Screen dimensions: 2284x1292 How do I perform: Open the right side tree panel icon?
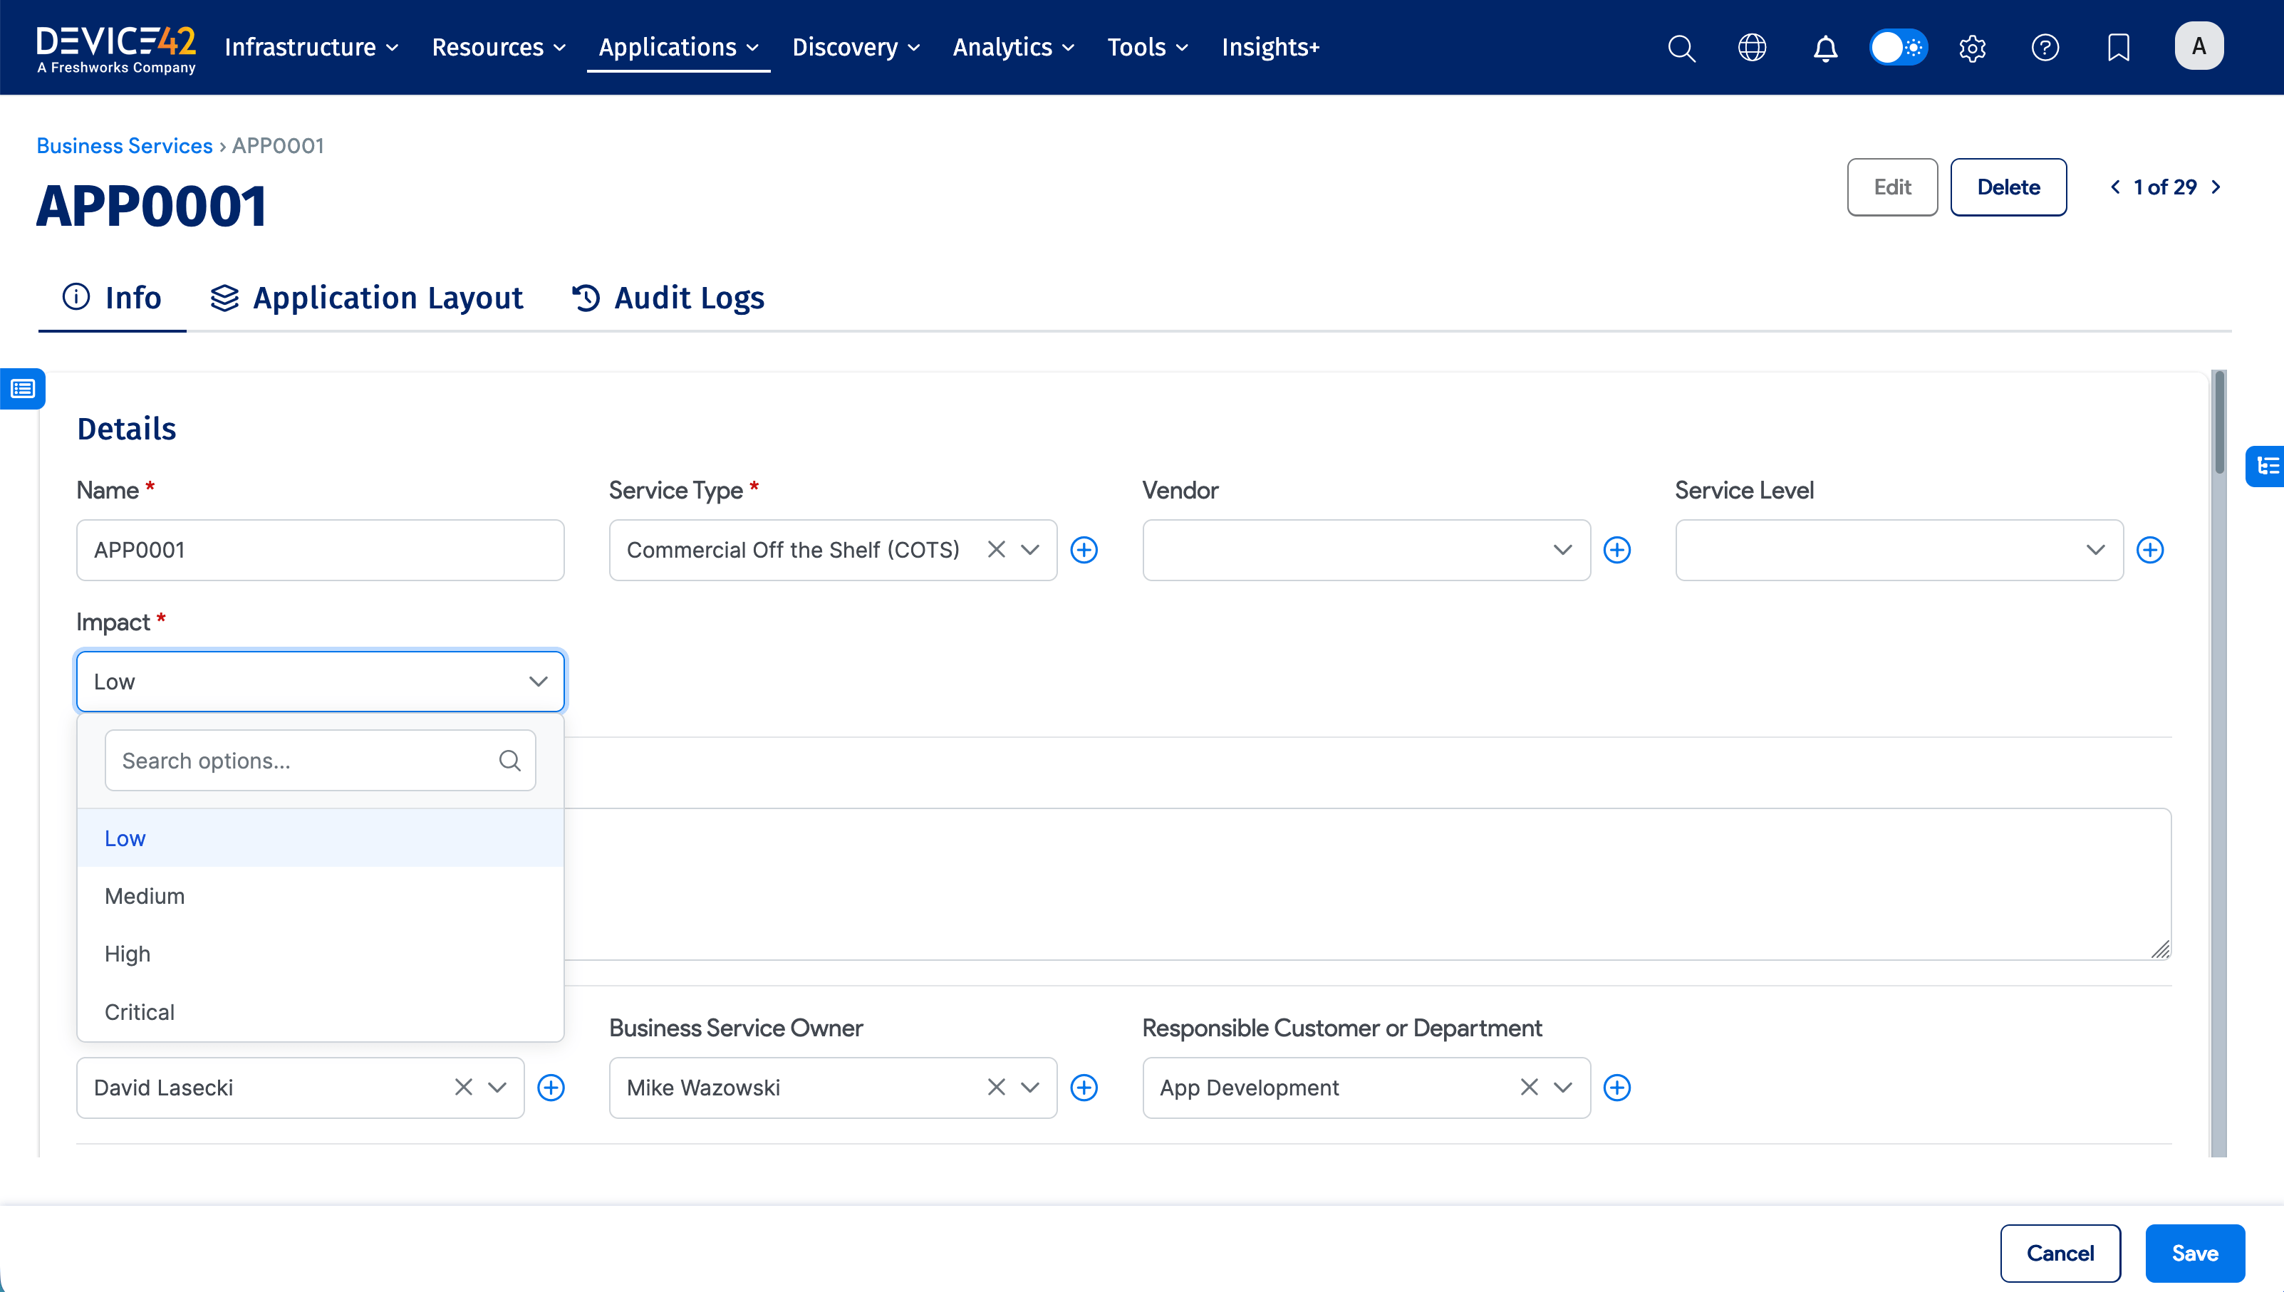point(2265,466)
